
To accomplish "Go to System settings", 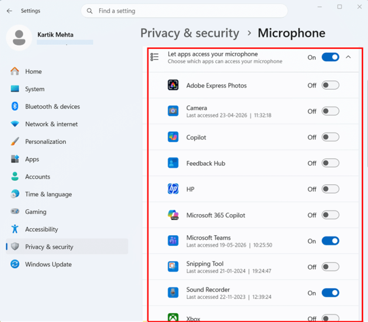I will coord(67,89).
